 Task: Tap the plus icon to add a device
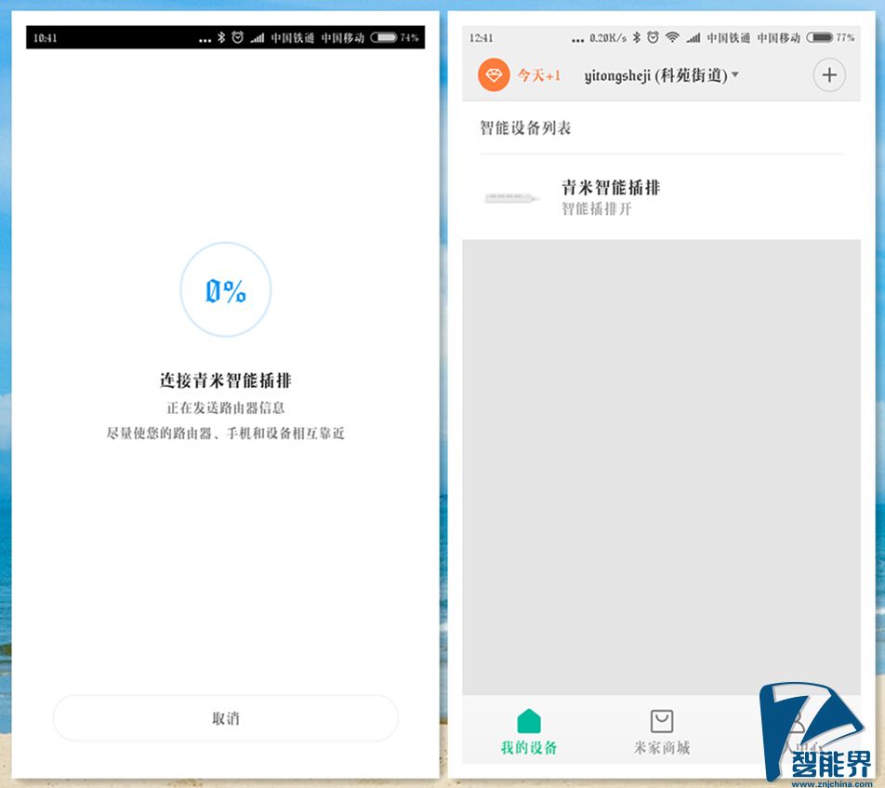[829, 75]
